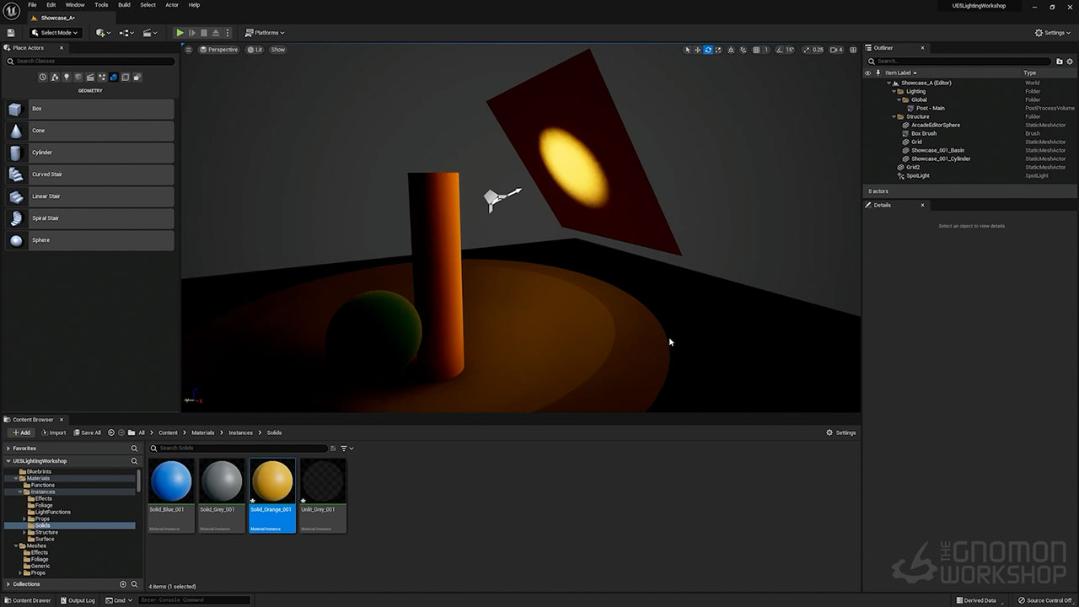Toggle rotation angle snapping in viewport toolbar

pyautogui.click(x=780, y=50)
